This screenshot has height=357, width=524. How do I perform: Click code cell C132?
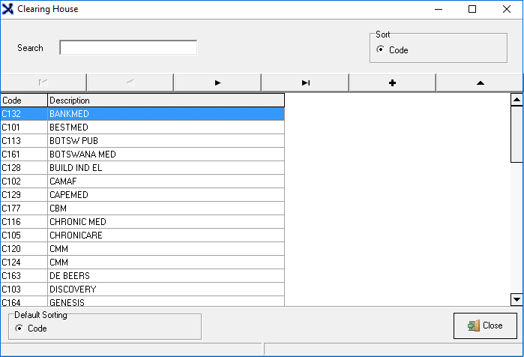click(x=24, y=114)
